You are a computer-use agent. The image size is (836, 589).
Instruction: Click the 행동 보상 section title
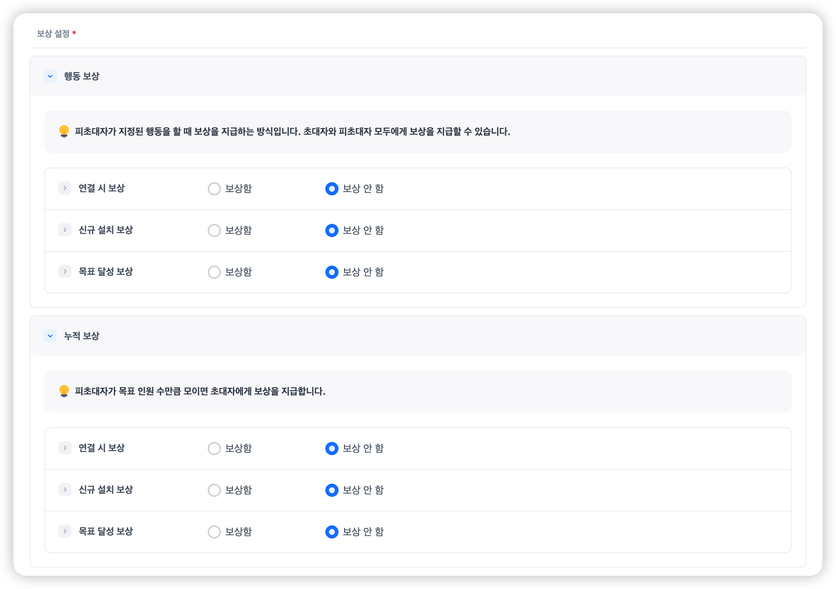82,76
